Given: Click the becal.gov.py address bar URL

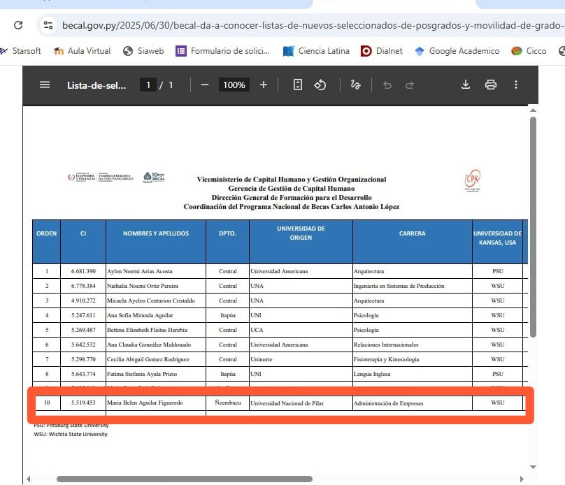Looking at the screenshot, I should tap(312, 25).
